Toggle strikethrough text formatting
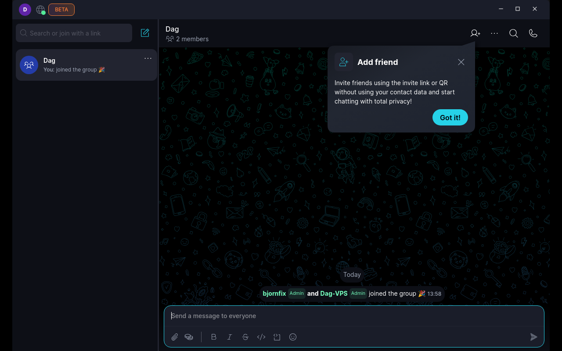The image size is (562, 351). tap(245, 337)
